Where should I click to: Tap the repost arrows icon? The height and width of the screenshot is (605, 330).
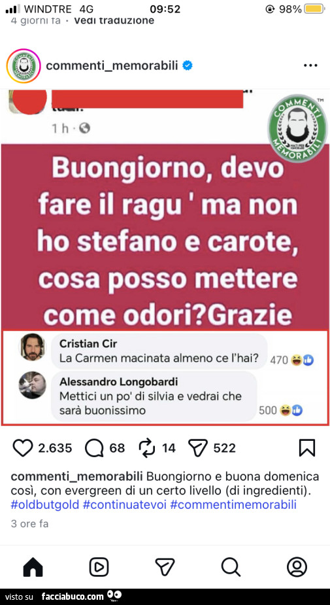pyautogui.click(x=146, y=448)
